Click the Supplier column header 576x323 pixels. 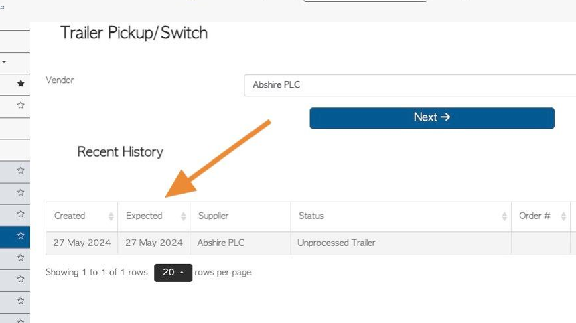pyautogui.click(x=213, y=216)
